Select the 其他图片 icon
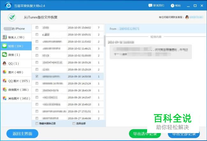The image size is (207, 141). pos(4,98)
